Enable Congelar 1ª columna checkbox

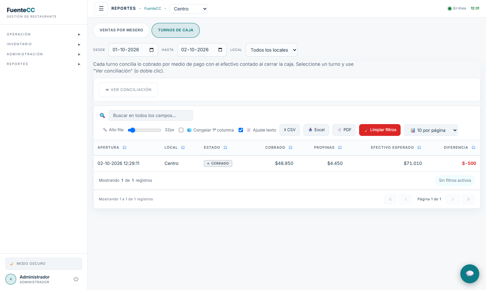(x=181, y=130)
